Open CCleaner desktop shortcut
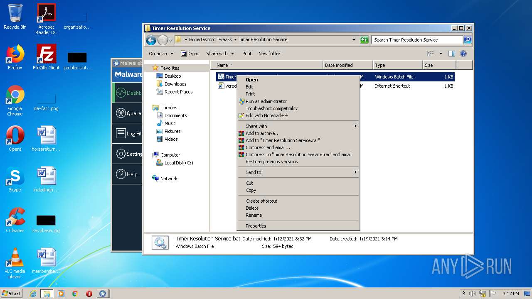 pyautogui.click(x=15, y=220)
